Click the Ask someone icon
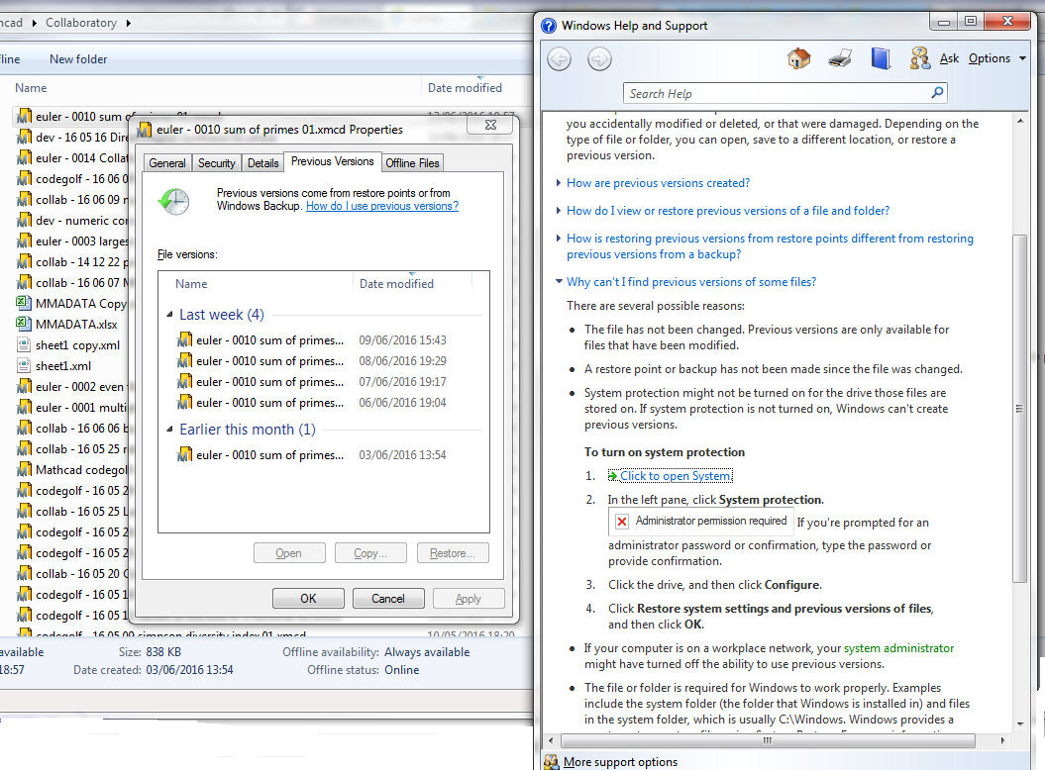 (x=920, y=58)
